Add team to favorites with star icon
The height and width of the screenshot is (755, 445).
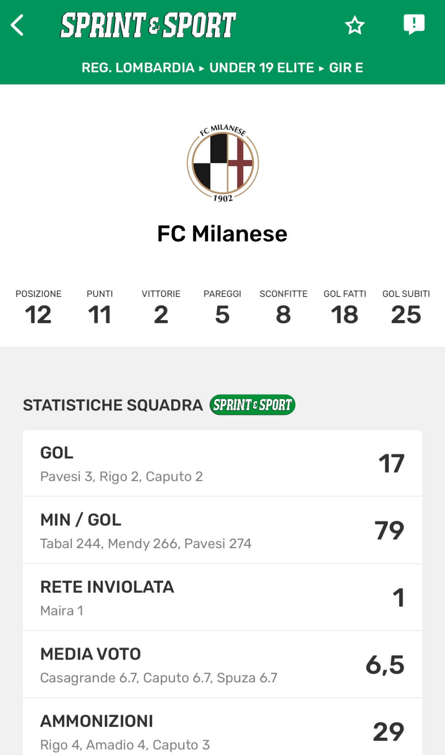coord(355,25)
